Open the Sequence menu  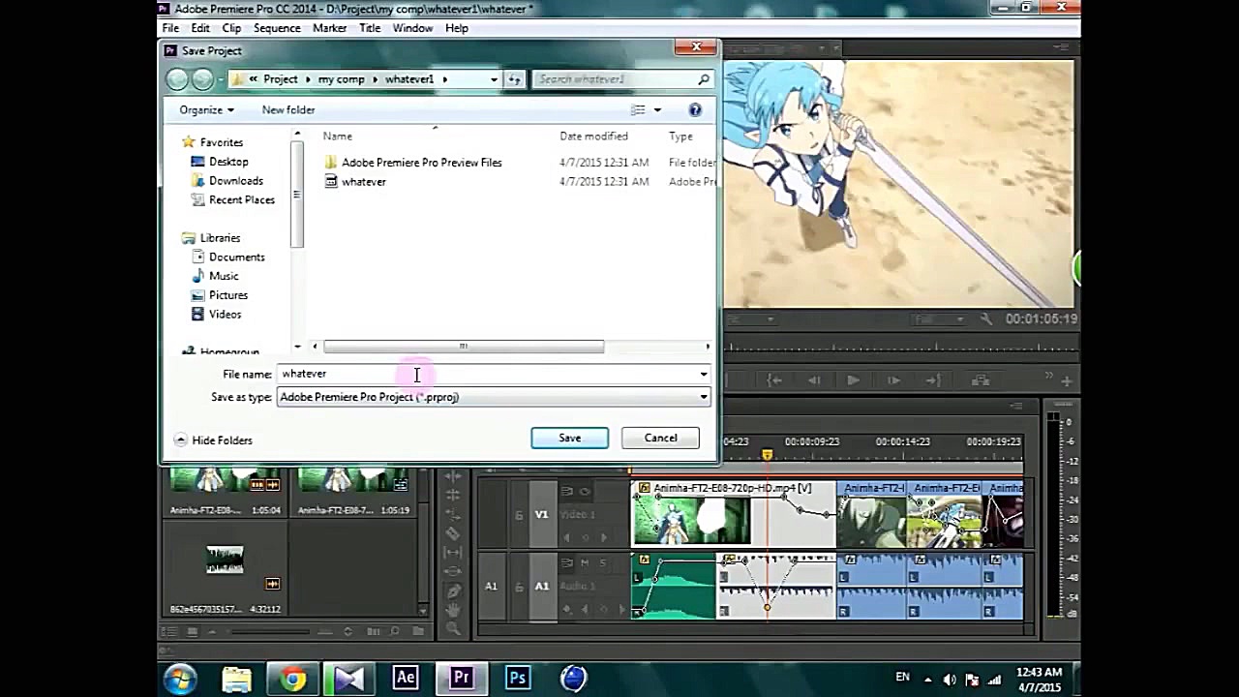(x=277, y=28)
